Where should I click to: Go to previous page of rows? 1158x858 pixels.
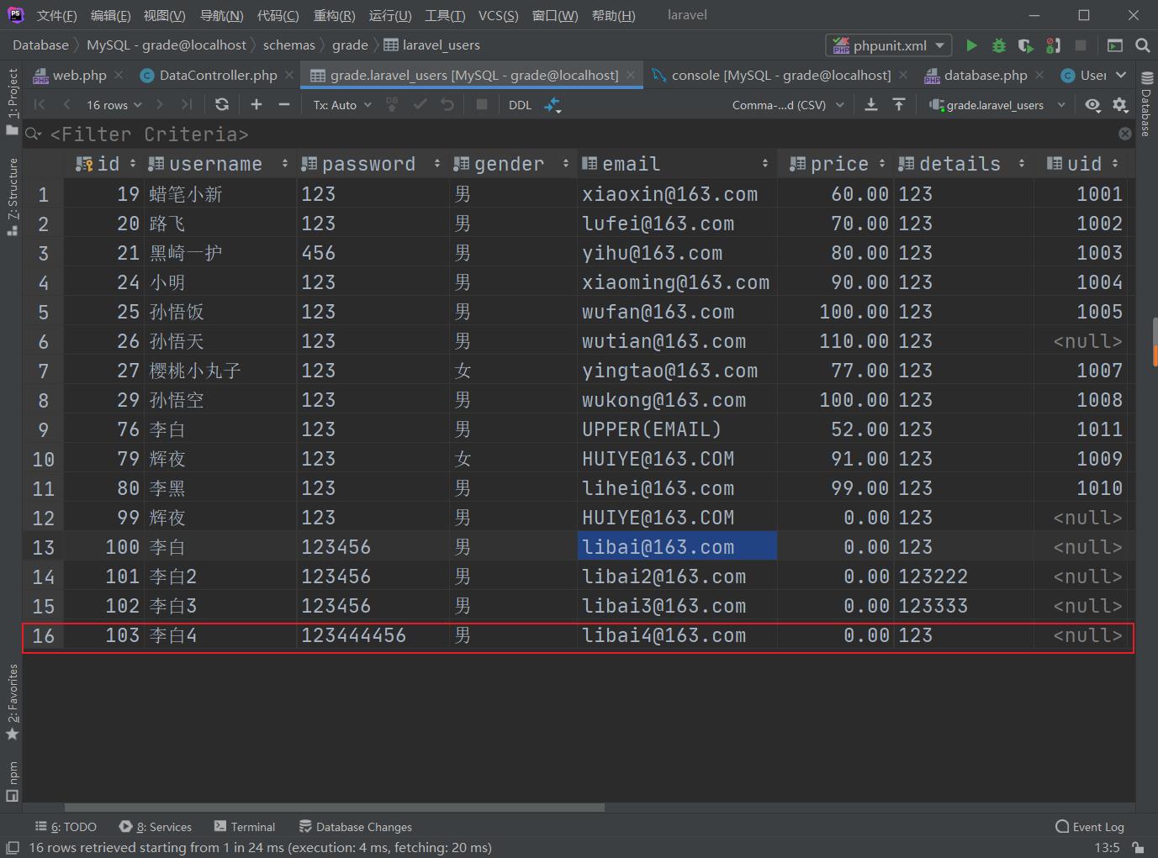tap(66, 104)
